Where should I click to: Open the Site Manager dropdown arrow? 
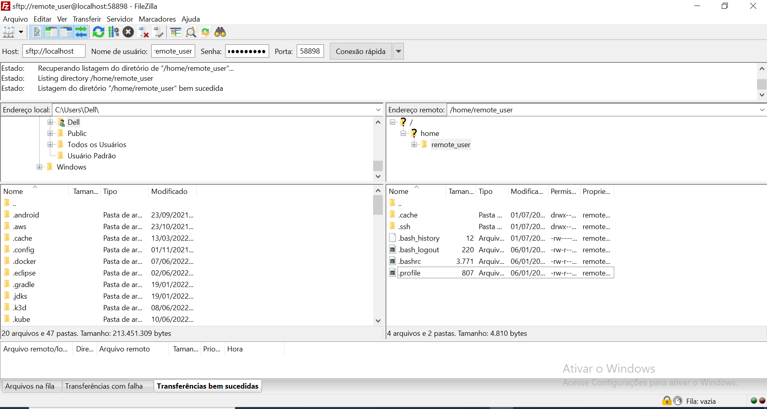coord(21,32)
